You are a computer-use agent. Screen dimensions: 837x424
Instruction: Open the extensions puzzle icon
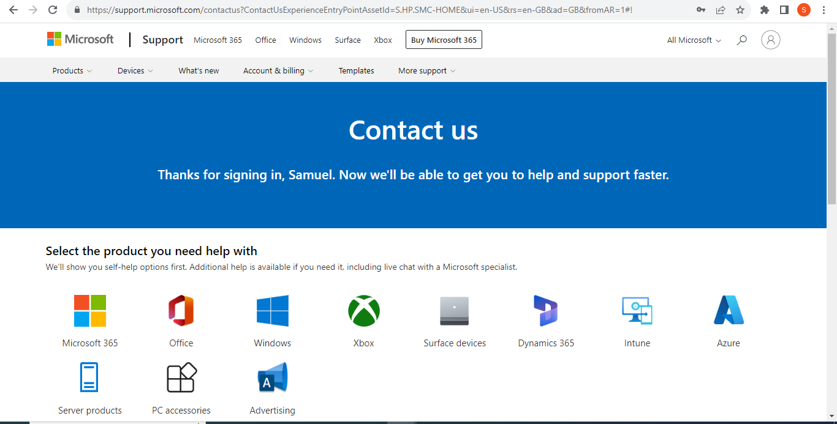point(764,10)
